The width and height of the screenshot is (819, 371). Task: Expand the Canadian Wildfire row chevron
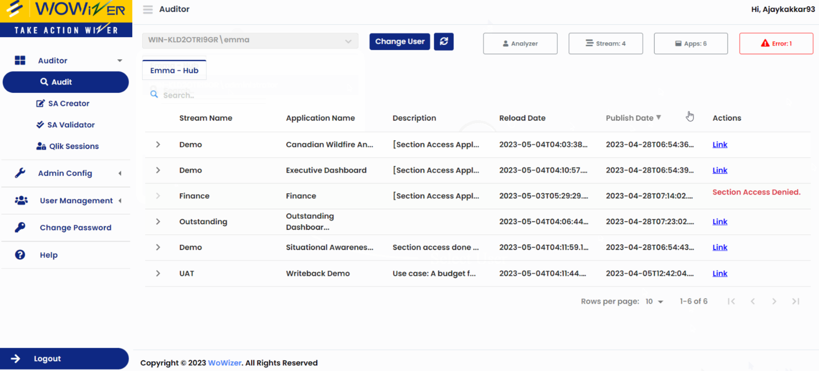click(x=158, y=145)
